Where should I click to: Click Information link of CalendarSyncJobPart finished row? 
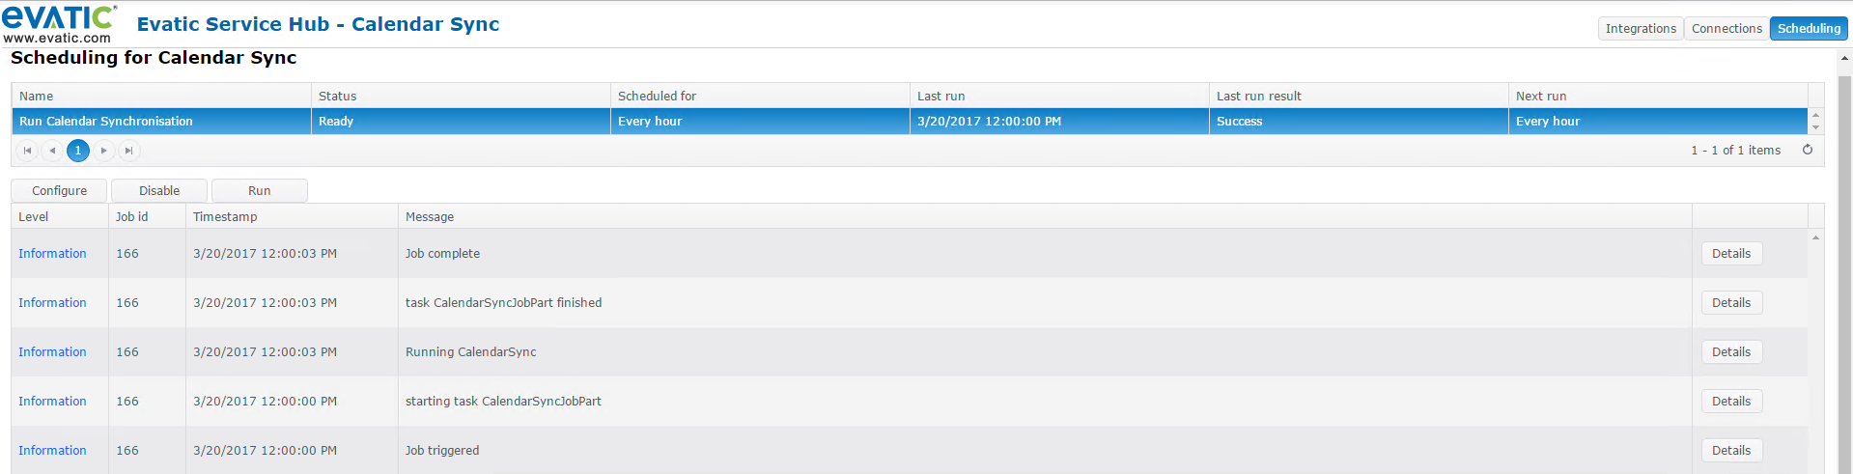[x=52, y=303]
